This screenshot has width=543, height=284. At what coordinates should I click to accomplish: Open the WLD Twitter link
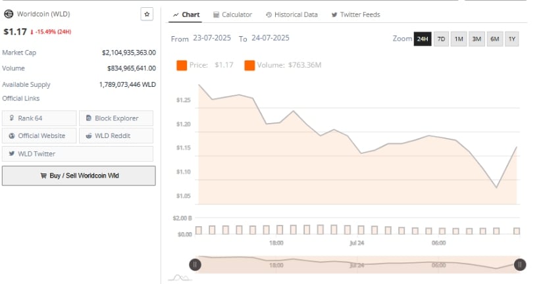78,154
